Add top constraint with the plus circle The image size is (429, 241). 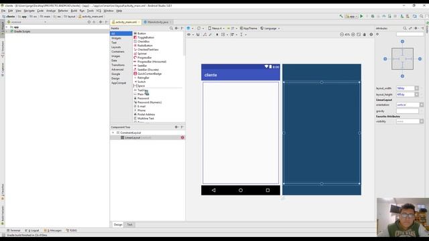pos(402,42)
